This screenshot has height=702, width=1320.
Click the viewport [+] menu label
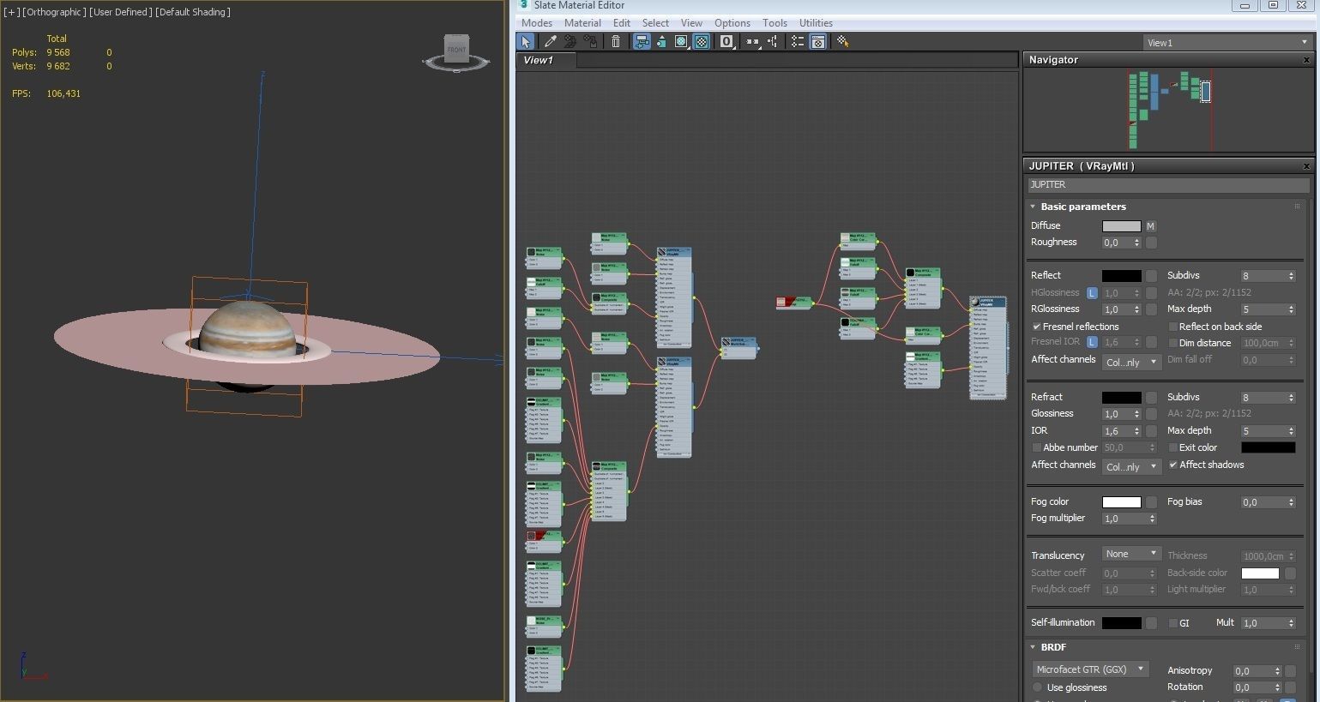(11, 12)
